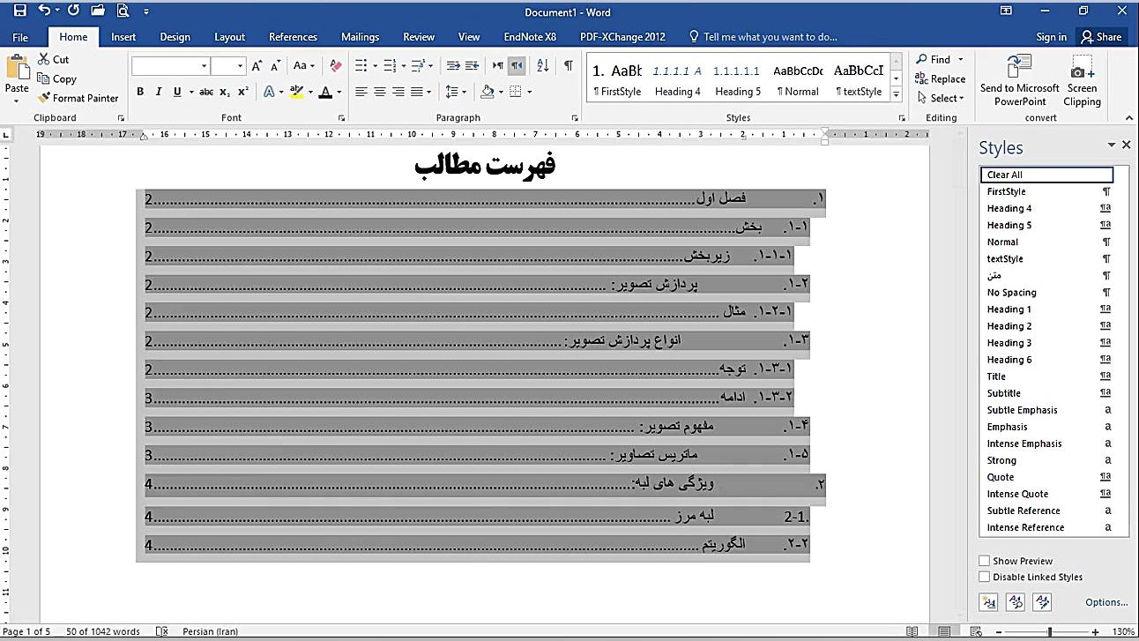This screenshot has width=1139, height=641.
Task: Open the Shading color dropdown
Action: coord(500,91)
